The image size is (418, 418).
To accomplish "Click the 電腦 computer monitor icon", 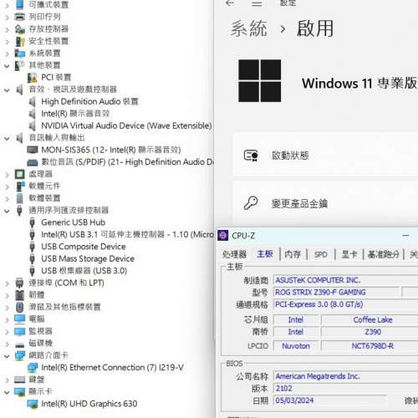I will pos(19,319).
